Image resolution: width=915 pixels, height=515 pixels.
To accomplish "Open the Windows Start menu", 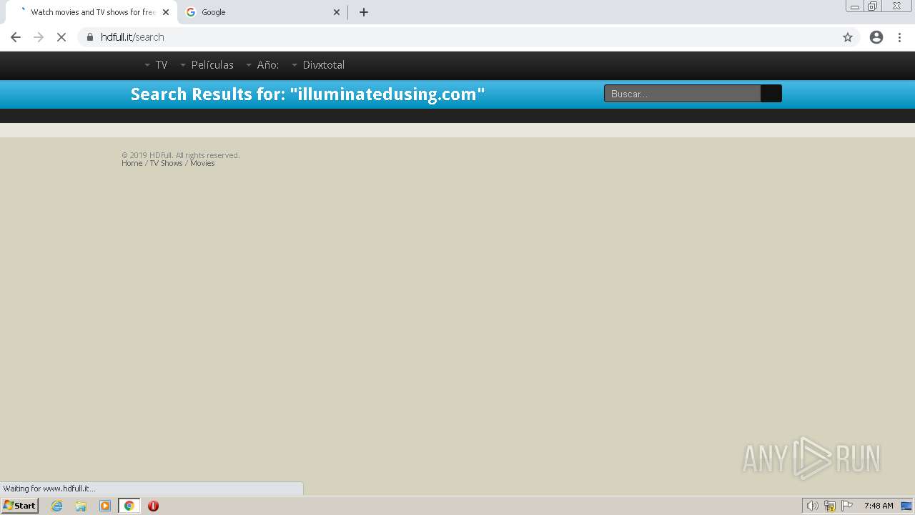I will (x=20, y=506).
